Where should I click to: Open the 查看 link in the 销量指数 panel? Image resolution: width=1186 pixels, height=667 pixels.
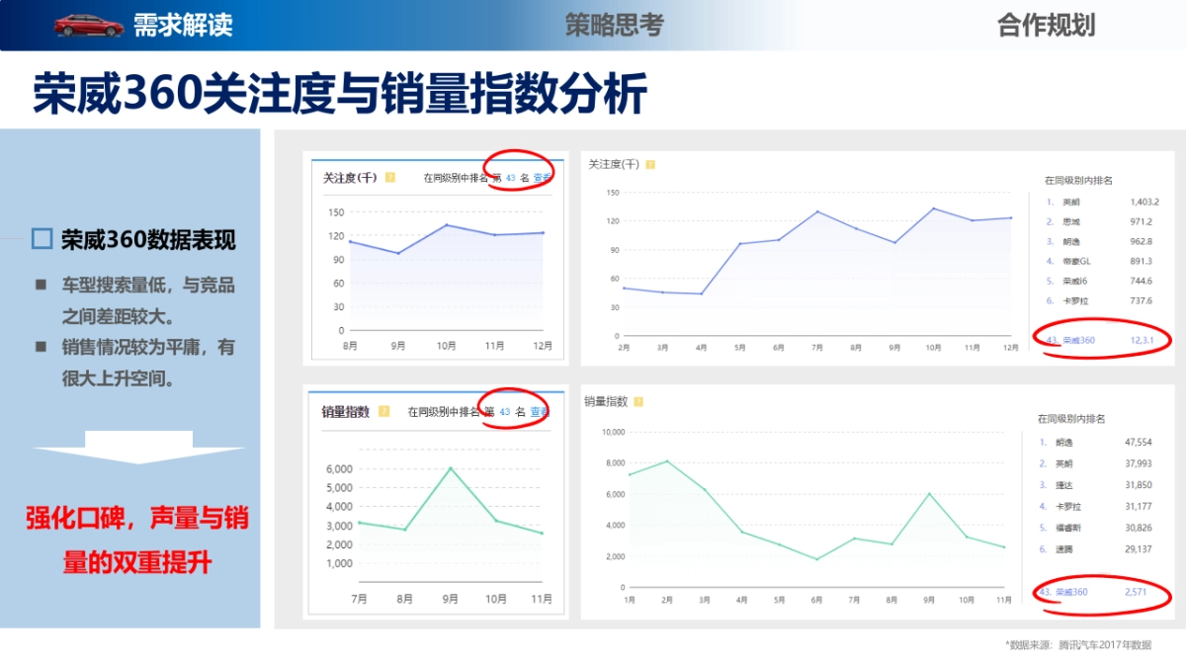pos(538,411)
